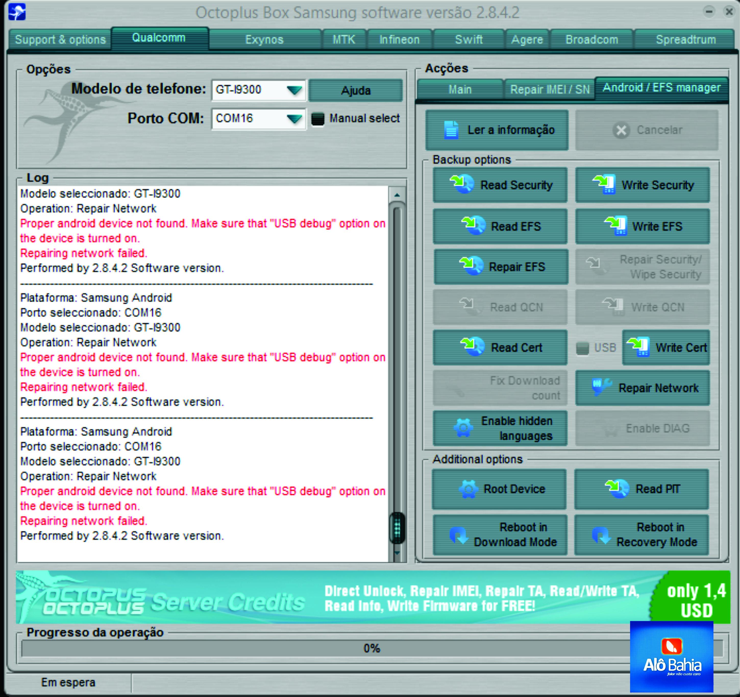Switch to the Support & options tab
Screen dimensions: 740x697
click(60, 40)
